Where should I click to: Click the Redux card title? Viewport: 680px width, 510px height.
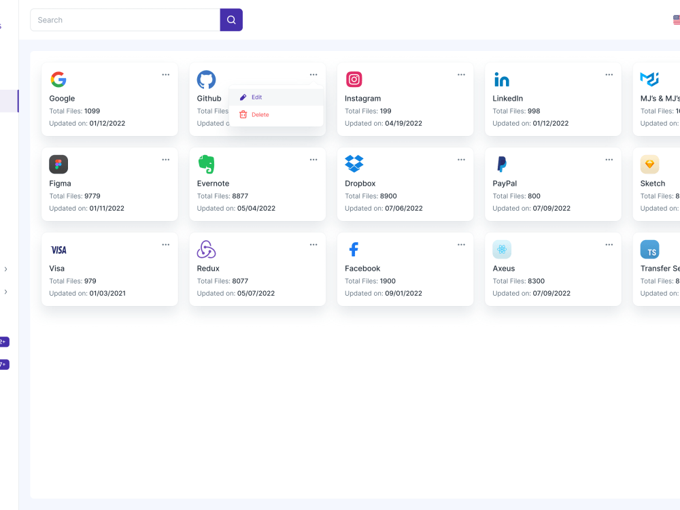(208, 269)
